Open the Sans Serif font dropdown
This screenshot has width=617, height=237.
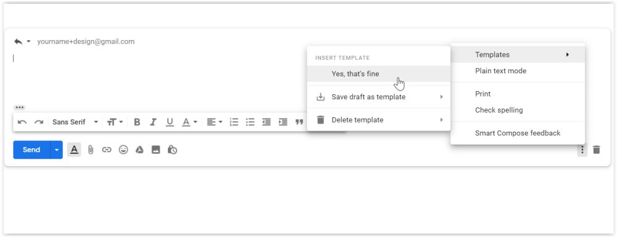pyautogui.click(x=75, y=122)
